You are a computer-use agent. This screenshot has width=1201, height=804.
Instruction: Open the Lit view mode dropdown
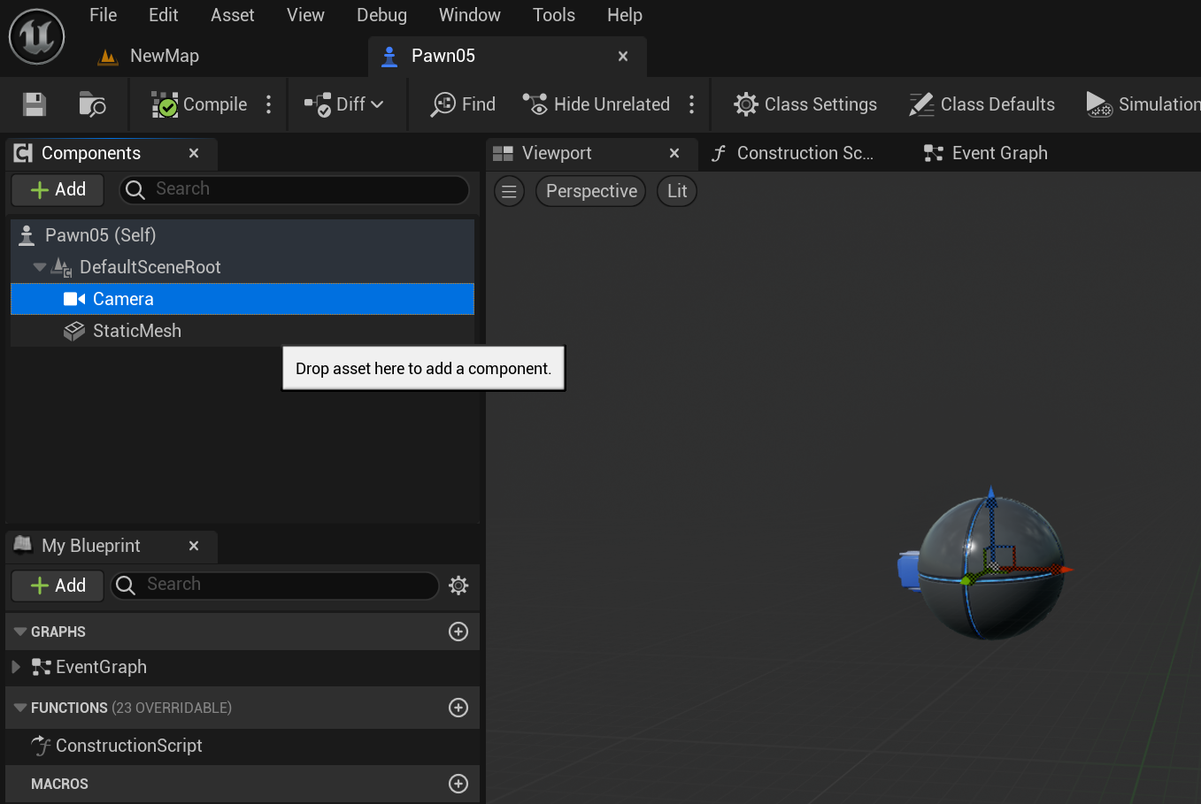(677, 191)
